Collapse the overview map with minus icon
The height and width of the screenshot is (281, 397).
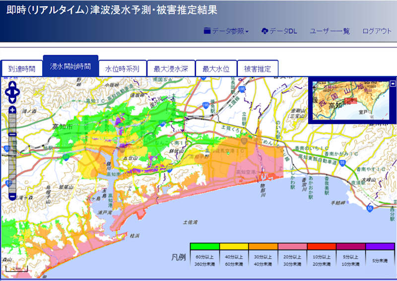(393, 83)
